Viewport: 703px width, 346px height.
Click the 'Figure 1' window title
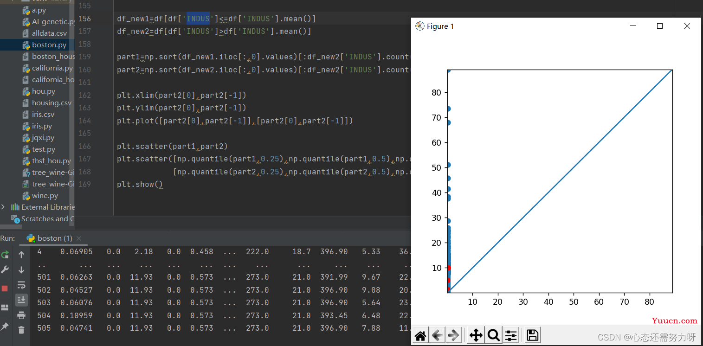[x=440, y=26]
